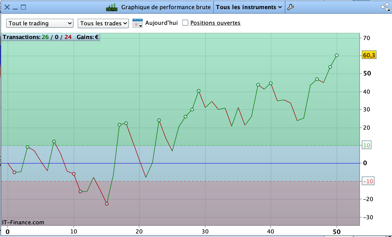Click the Graphique de performance brute title
The height and width of the screenshot is (237, 392).
(x=166, y=7)
